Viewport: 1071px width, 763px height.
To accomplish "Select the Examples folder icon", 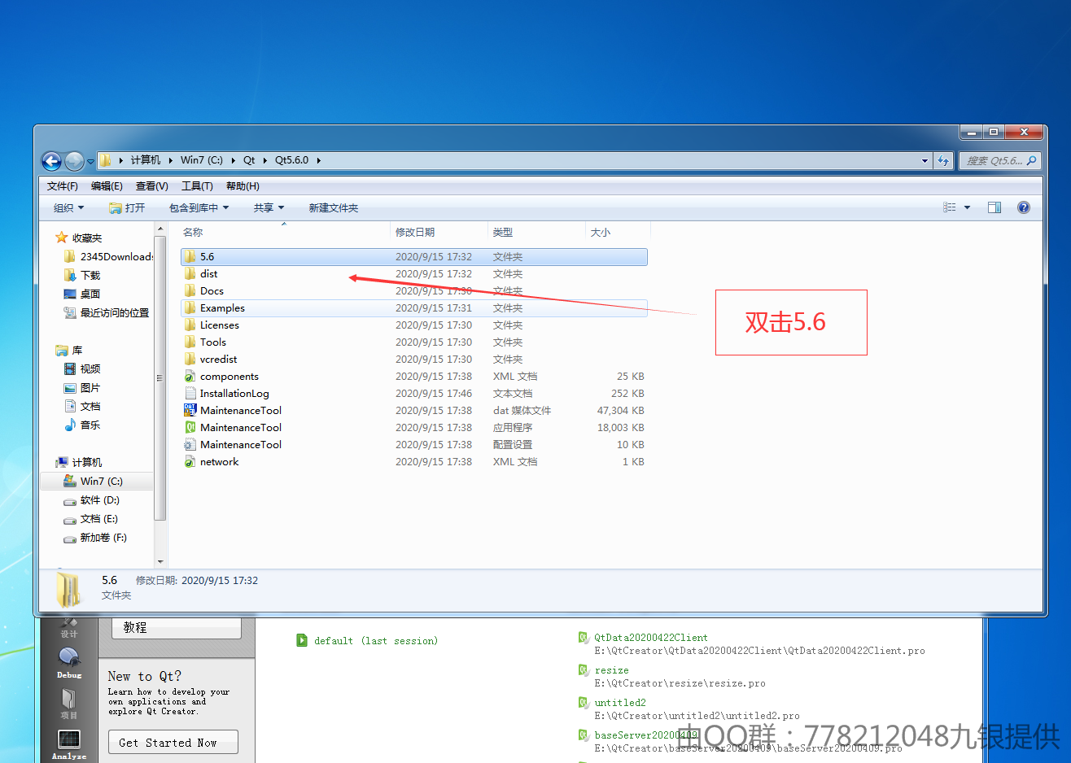I will pyautogui.click(x=190, y=308).
